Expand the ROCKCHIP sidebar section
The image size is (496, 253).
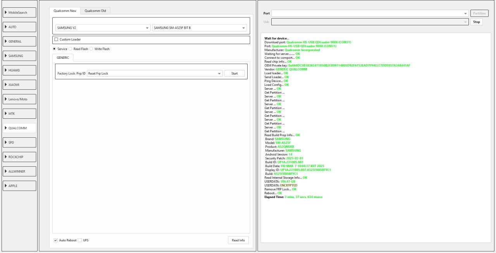19,157
